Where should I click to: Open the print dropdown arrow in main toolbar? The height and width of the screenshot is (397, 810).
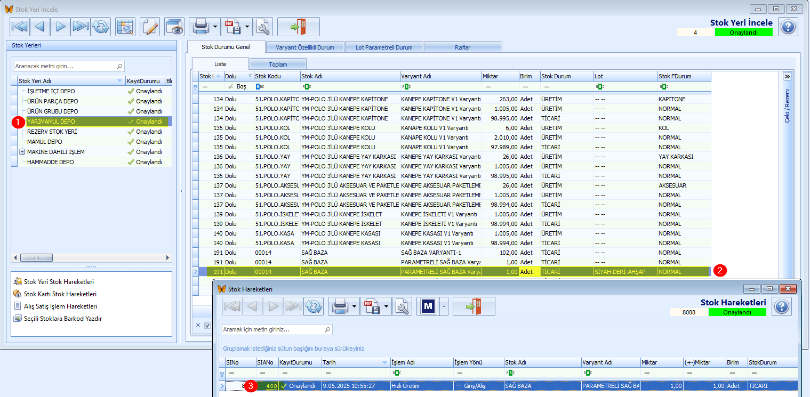215,27
